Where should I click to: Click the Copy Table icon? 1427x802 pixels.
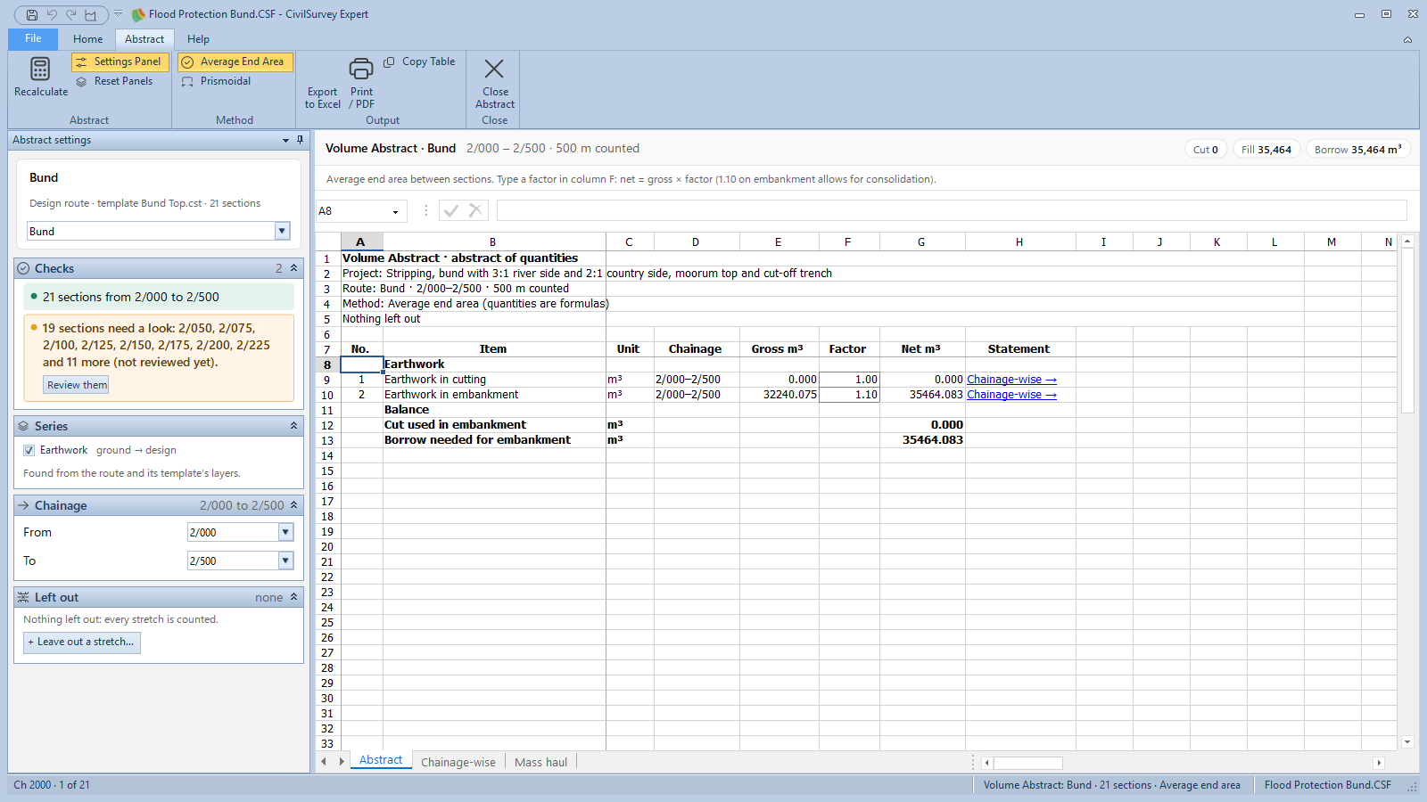[389, 62]
